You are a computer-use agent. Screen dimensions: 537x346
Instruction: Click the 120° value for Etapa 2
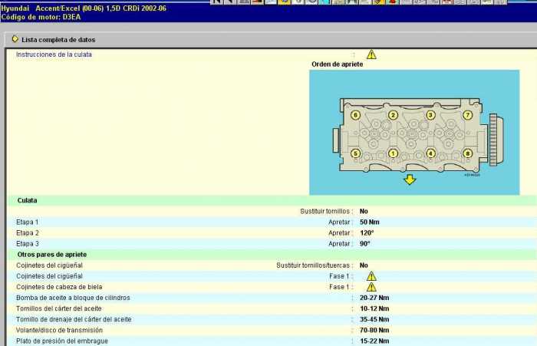pyautogui.click(x=367, y=233)
